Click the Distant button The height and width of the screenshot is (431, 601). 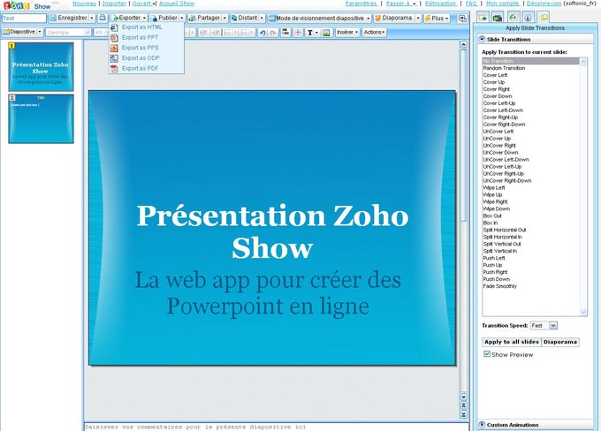coord(244,18)
